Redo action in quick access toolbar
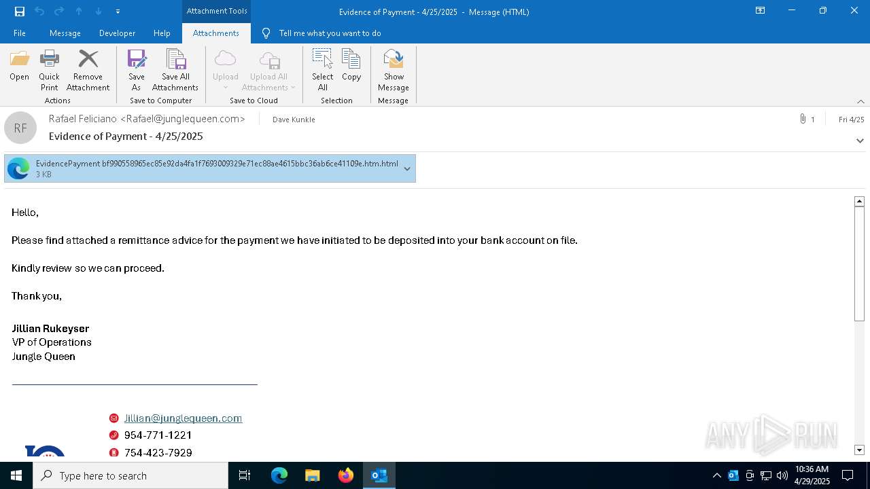Image resolution: width=870 pixels, height=489 pixels. (59, 12)
